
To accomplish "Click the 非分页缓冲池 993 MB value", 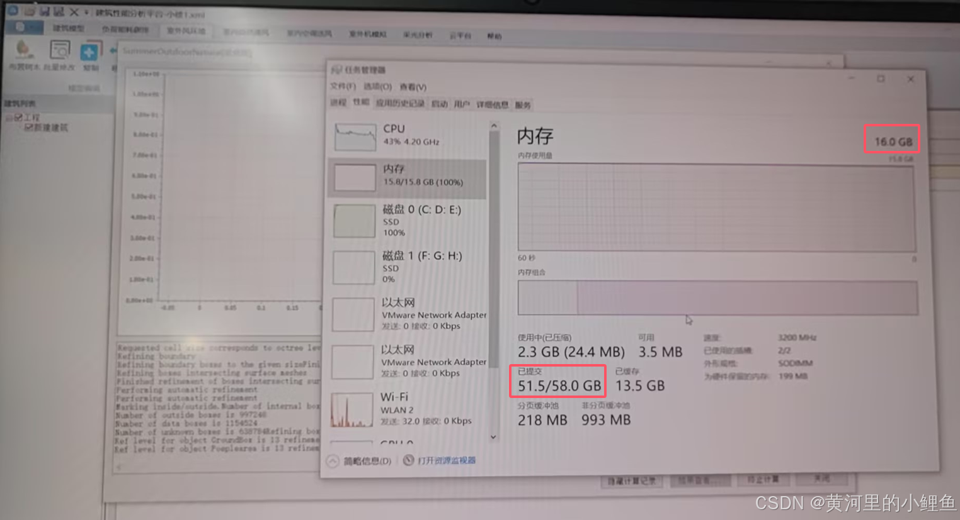I will [606, 420].
